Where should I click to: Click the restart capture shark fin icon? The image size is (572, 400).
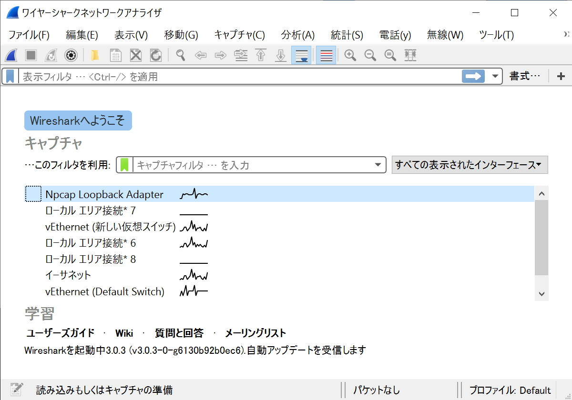coord(51,55)
